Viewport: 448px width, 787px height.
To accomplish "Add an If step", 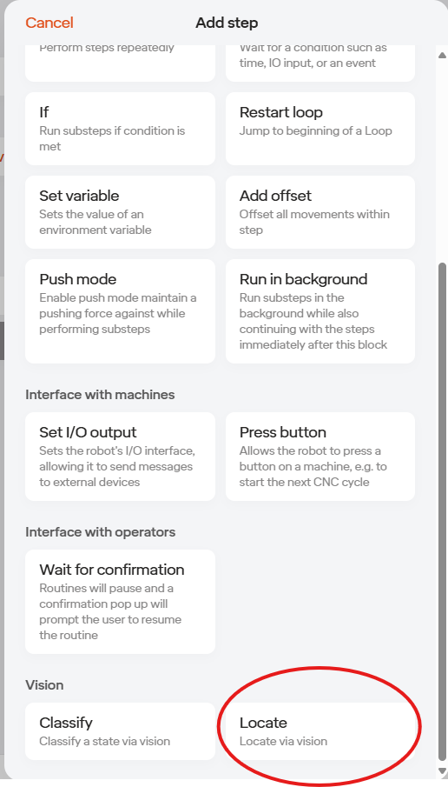I will [121, 129].
